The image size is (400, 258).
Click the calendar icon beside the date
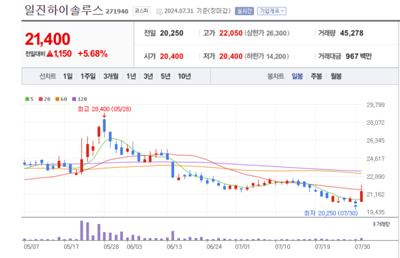(159, 11)
